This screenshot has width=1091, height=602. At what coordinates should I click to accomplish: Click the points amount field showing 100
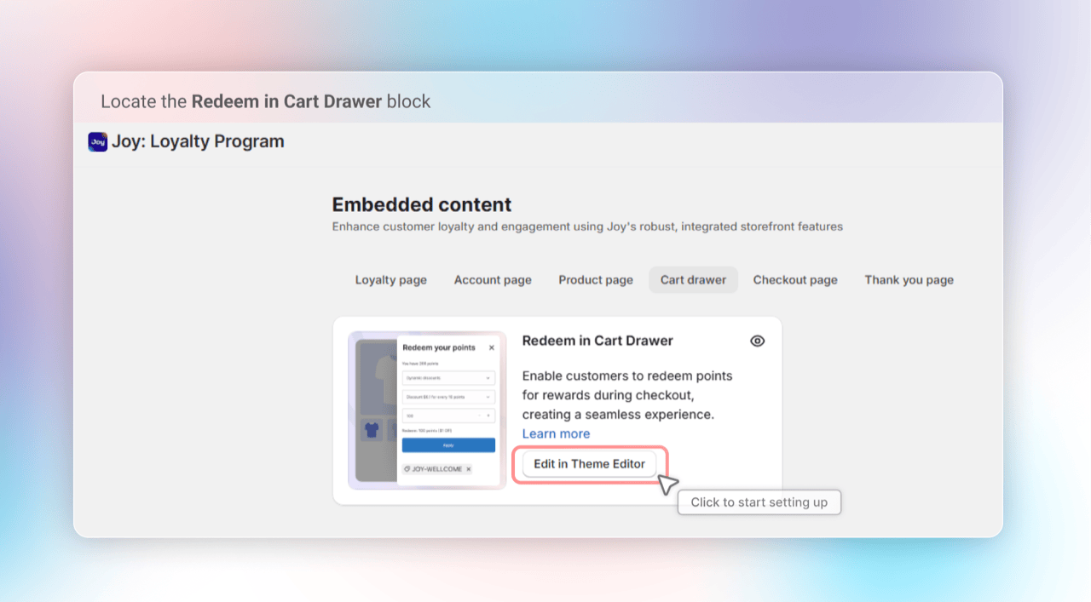point(448,416)
